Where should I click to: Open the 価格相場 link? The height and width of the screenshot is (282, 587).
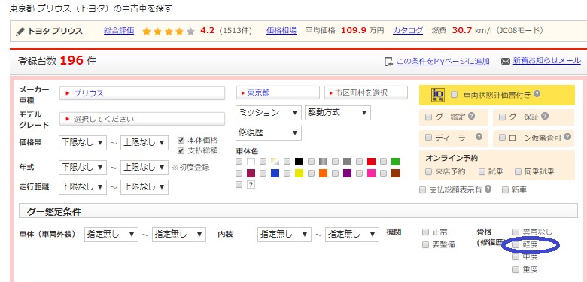(x=281, y=31)
